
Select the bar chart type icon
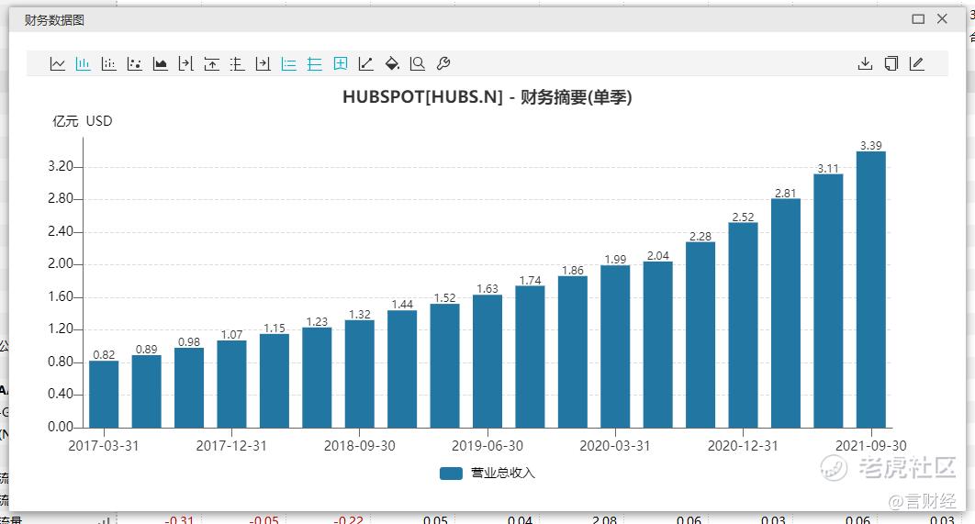(83, 63)
